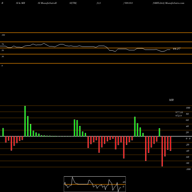Screen dimensions: 192x192
Task: Click the -60 label on the MR axis
Action: coord(187,157)
